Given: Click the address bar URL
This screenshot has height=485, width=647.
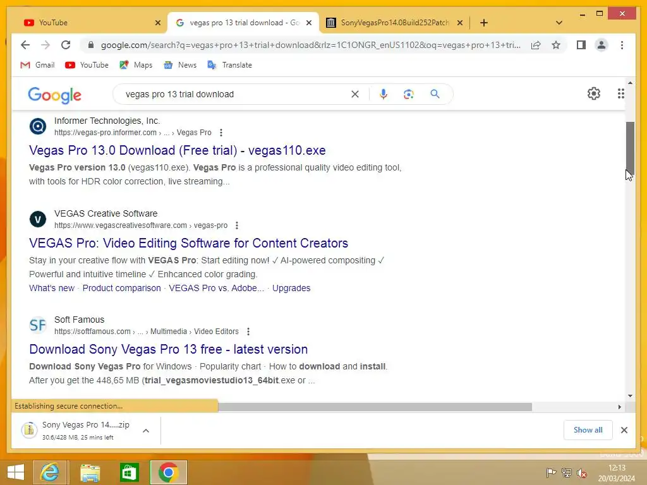Looking at the screenshot, I should point(310,45).
